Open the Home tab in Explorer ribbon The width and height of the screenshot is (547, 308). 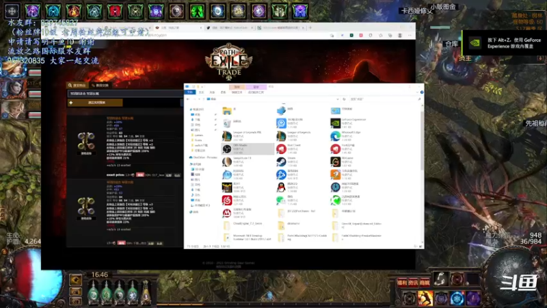[x=201, y=92]
